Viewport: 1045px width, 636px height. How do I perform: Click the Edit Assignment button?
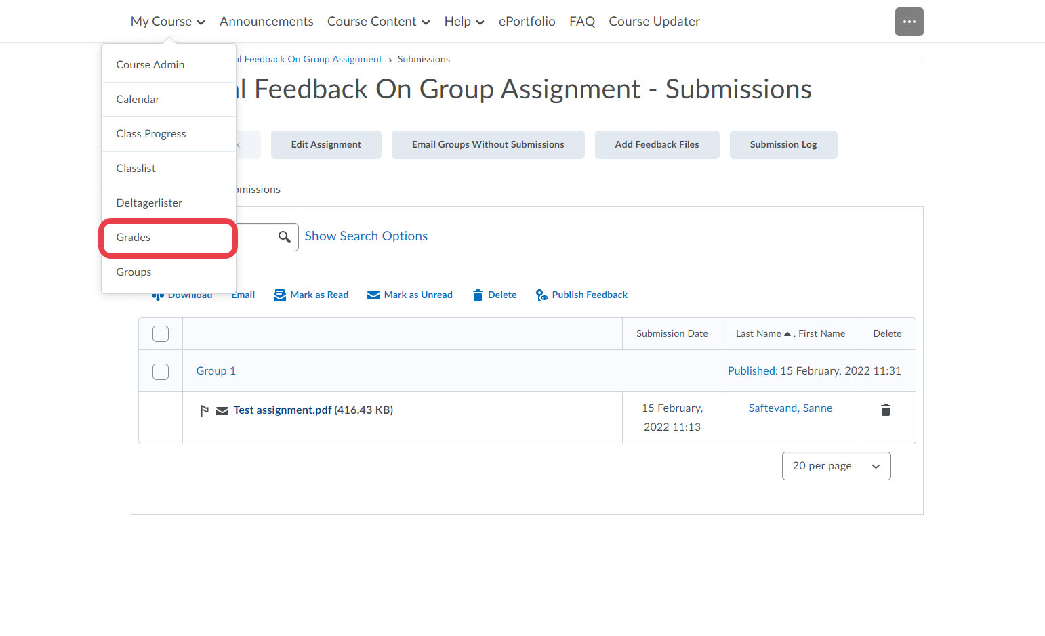(x=326, y=145)
